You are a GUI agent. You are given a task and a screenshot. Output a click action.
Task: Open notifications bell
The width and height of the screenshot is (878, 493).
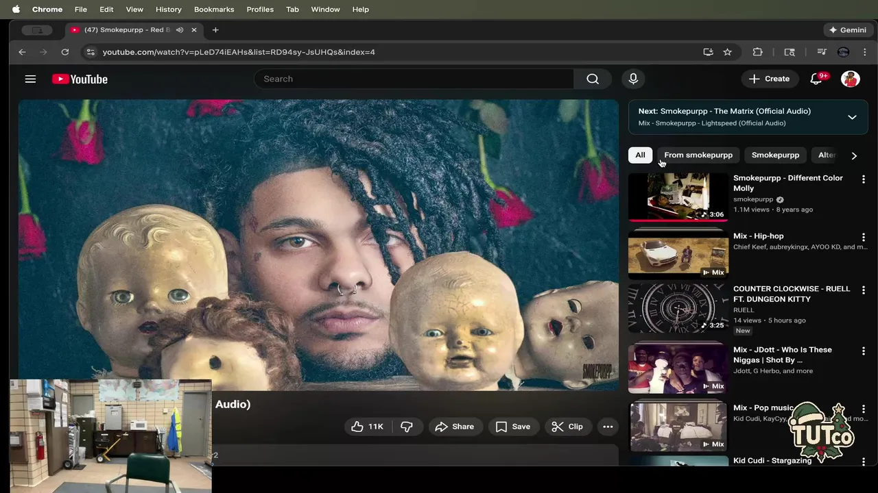click(816, 79)
